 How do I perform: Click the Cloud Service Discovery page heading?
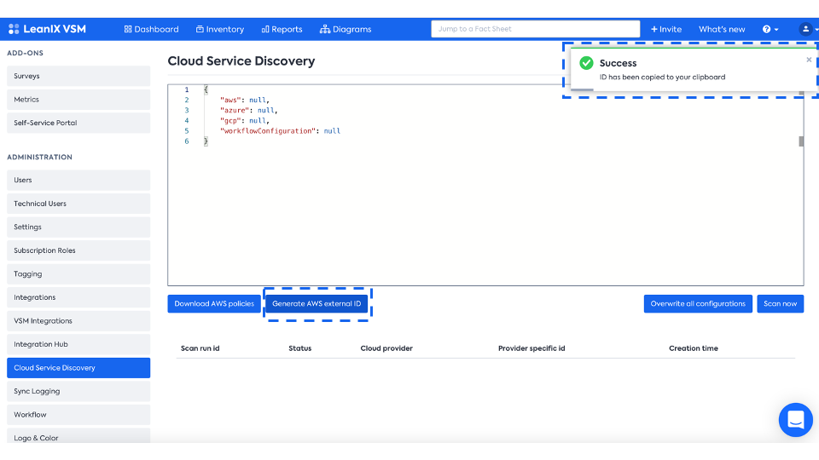pos(241,61)
